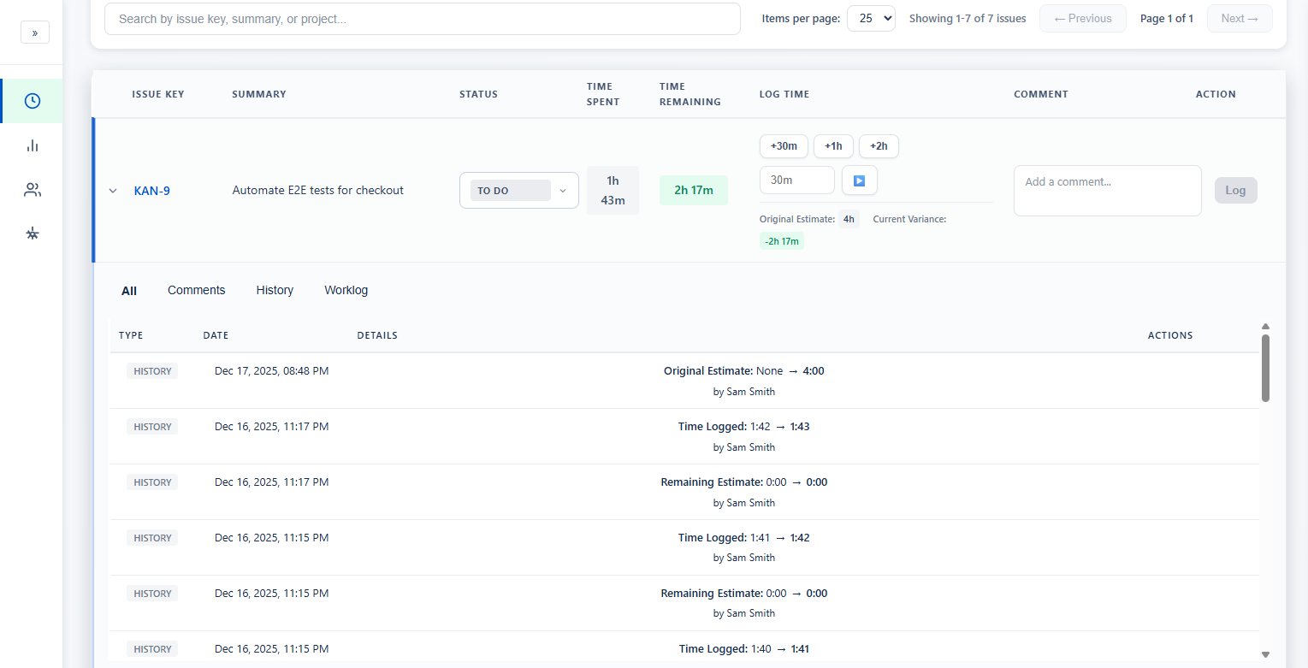Change items per page from 25
The height and width of the screenshot is (668, 1308).
pos(871,17)
